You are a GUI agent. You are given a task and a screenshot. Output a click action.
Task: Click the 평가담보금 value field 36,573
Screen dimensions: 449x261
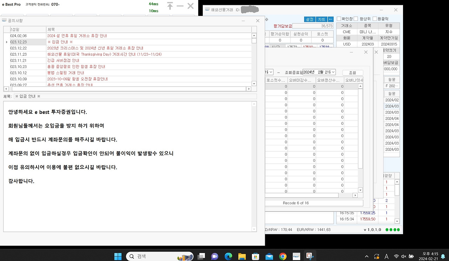pos(313,26)
